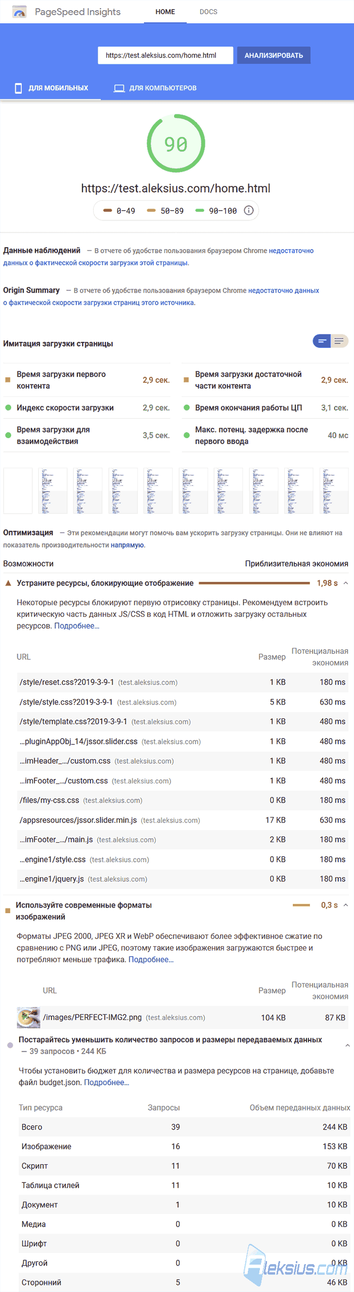Click the АНАЛИЗИРОВАТЬ button
The image size is (354, 1292).
274,55
